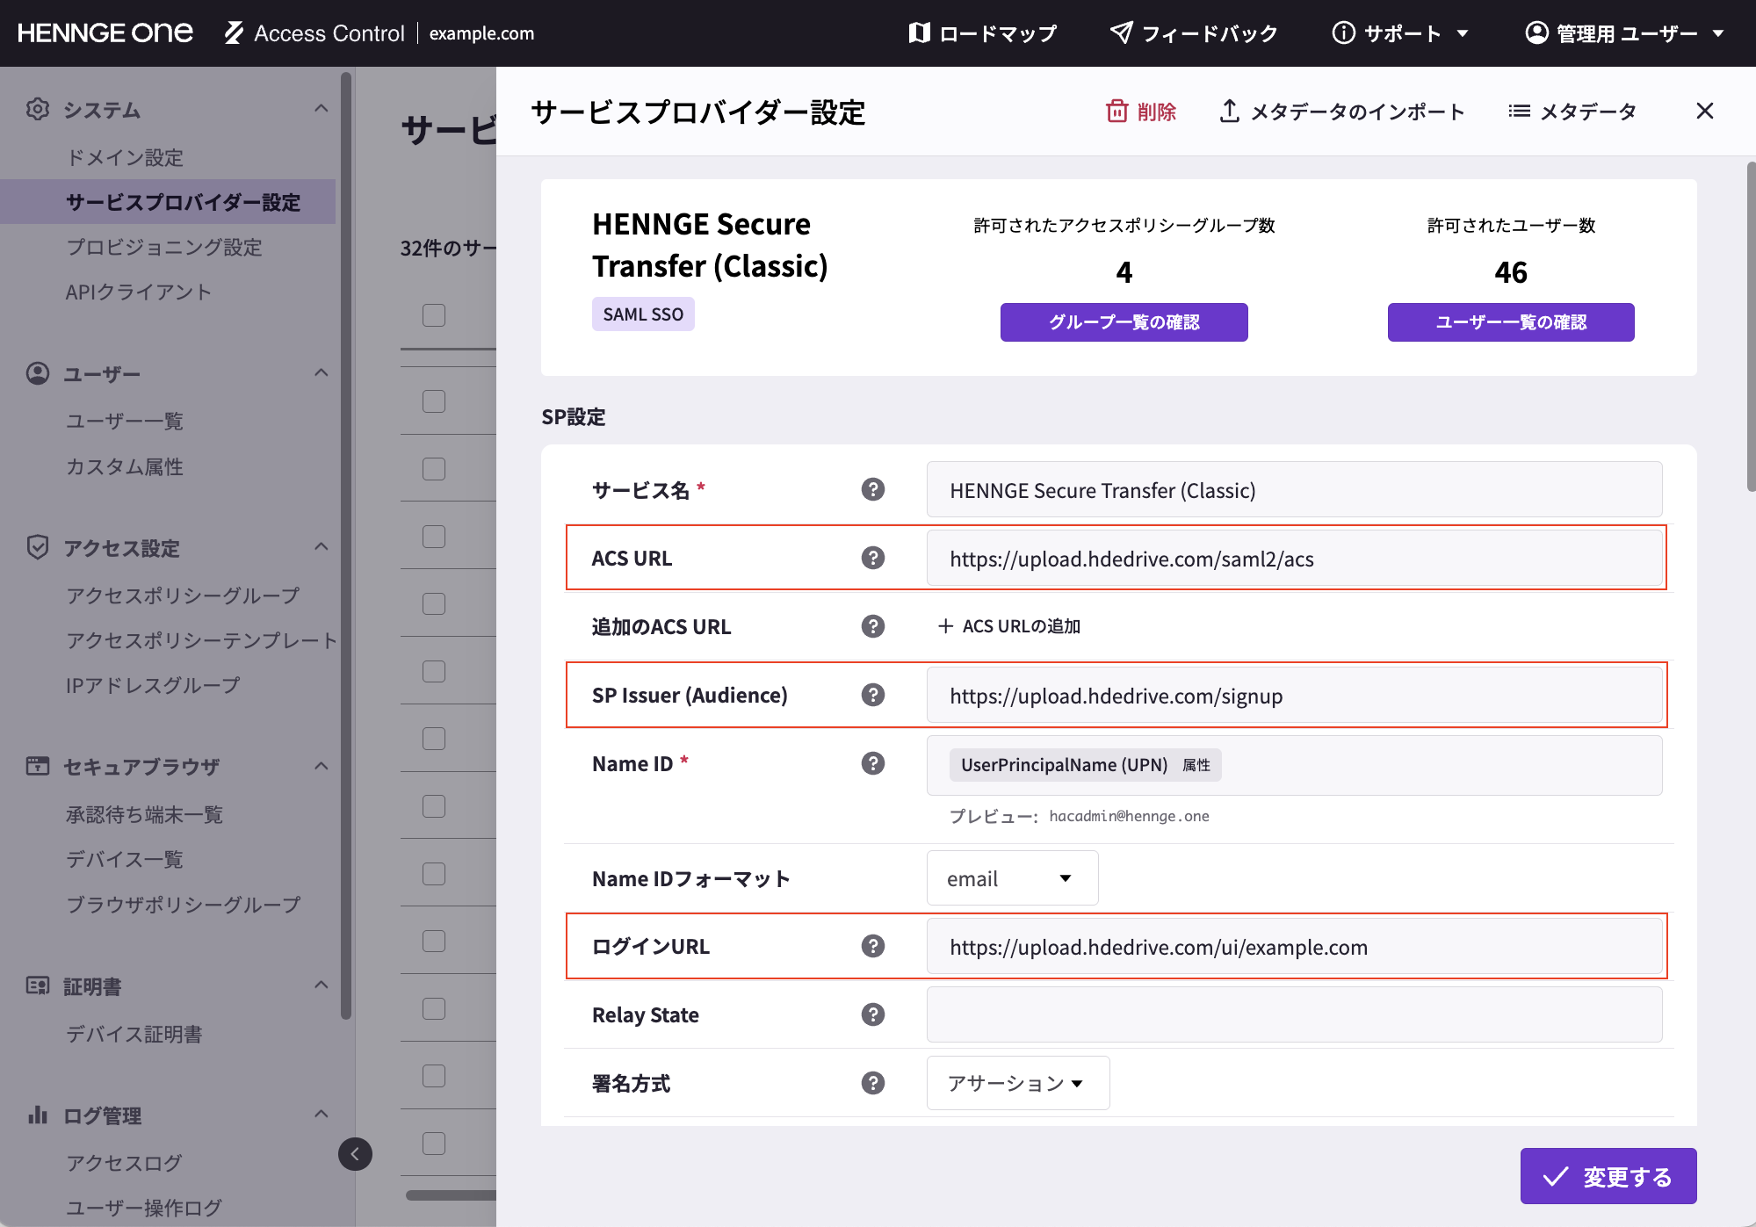Click the trash icon labeled 削除

tap(1116, 112)
